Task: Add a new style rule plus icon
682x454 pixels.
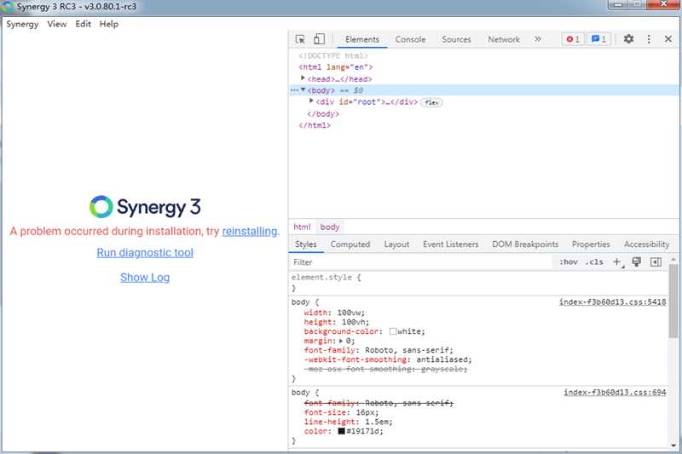Action: pyautogui.click(x=616, y=262)
